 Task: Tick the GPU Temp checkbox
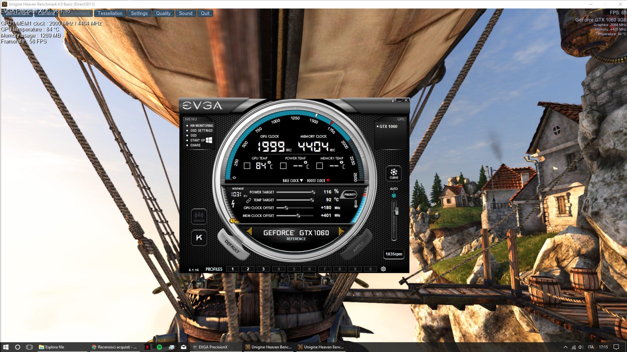tap(247, 166)
